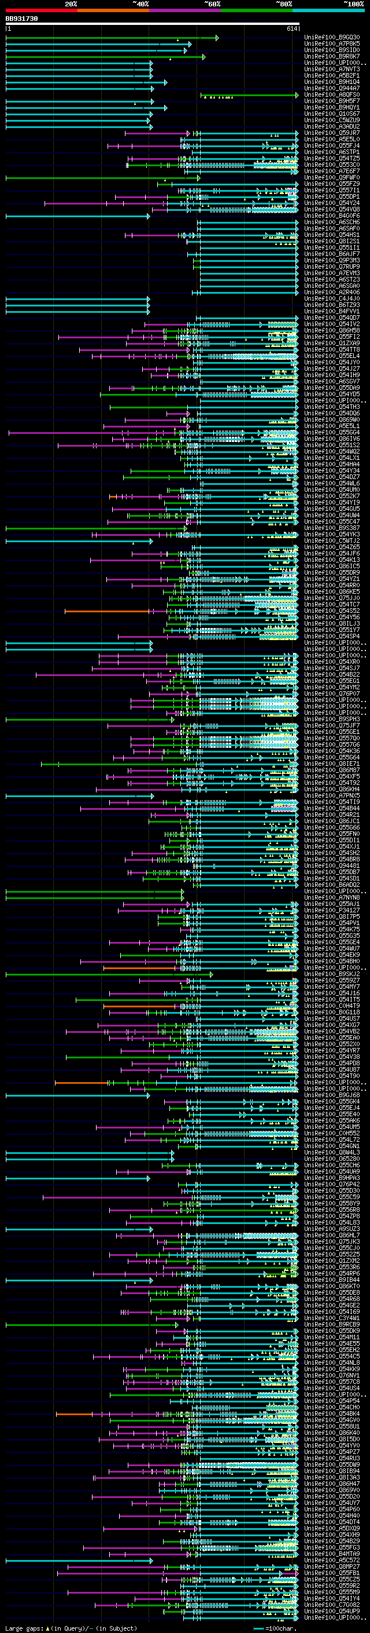Click the UniRef100_Q55FJ4 label
Image resolution: width=370 pixels, height=1633 pixels.
pyautogui.click(x=332, y=146)
